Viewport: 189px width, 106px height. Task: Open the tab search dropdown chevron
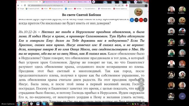[136, 2]
